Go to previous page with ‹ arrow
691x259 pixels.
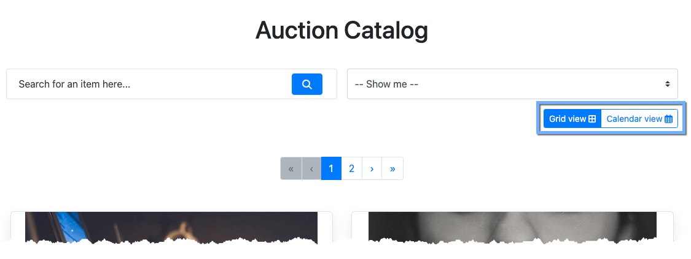tap(311, 168)
